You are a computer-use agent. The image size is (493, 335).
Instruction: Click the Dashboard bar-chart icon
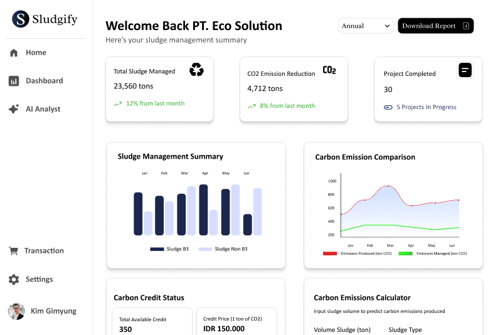point(14,81)
